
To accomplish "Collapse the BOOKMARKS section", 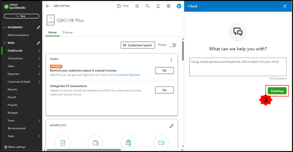I will coord(5,27).
